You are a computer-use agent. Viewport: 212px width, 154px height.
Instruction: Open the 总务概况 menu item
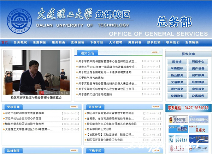pyautogui.click(x=20, y=42)
